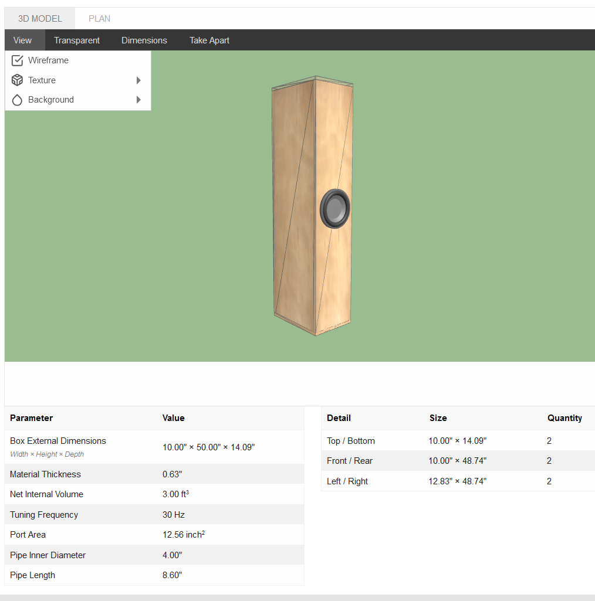The width and height of the screenshot is (595, 601).
Task: Click the Parameter column header
Action: pyautogui.click(x=32, y=418)
